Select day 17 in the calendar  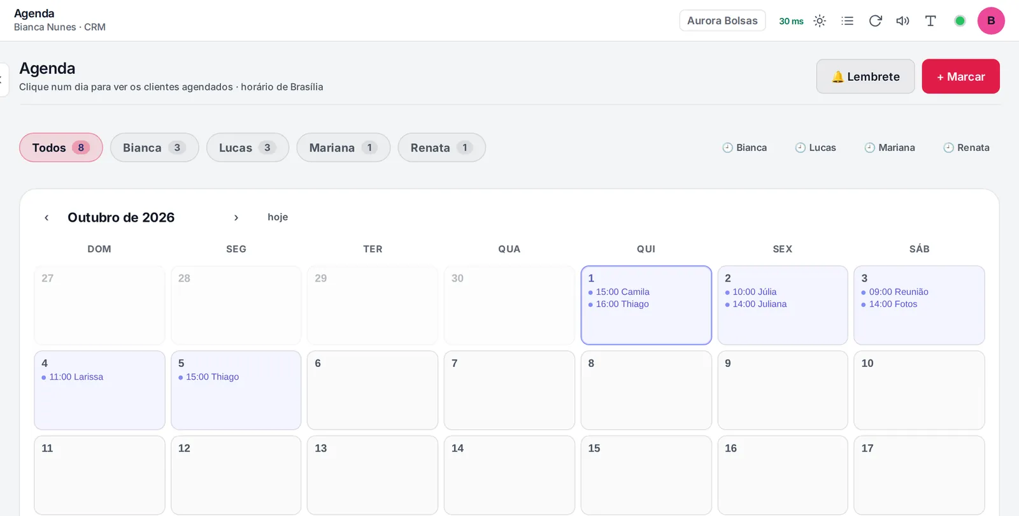tap(919, 475)
